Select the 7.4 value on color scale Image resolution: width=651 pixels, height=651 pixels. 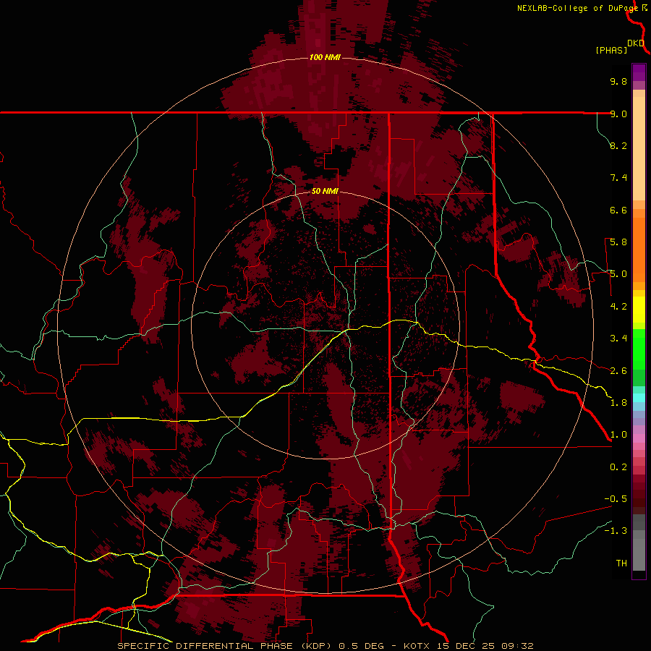(x=618, y=178)
